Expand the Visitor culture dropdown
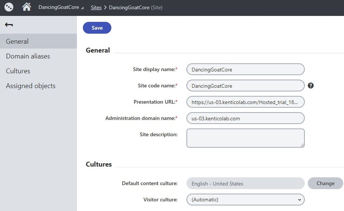Viewport: 344px width, 211px height. point(245,200)
